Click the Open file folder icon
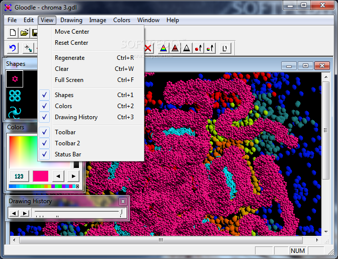 [x=24, y=33]
